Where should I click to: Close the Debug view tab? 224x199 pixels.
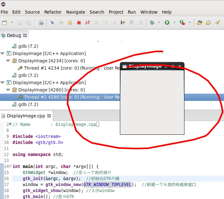(x=24, y=36)
